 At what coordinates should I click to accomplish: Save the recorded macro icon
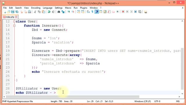point(140,12)
